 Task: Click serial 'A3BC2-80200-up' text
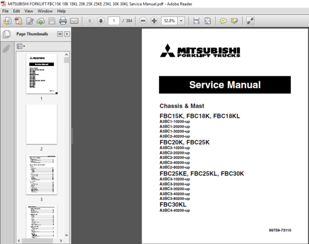[175, 167]
